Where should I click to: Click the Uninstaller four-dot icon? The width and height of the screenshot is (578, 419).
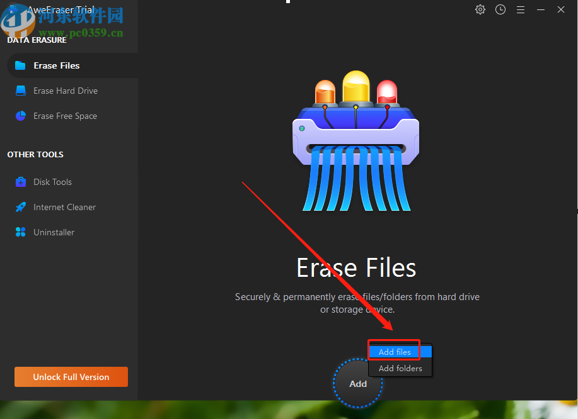(21, 232)
